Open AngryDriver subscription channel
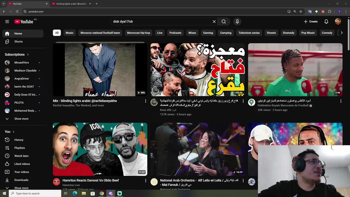The width and height of the screenshot is (350, 197). pyautogui.click(x=23, y=79)
